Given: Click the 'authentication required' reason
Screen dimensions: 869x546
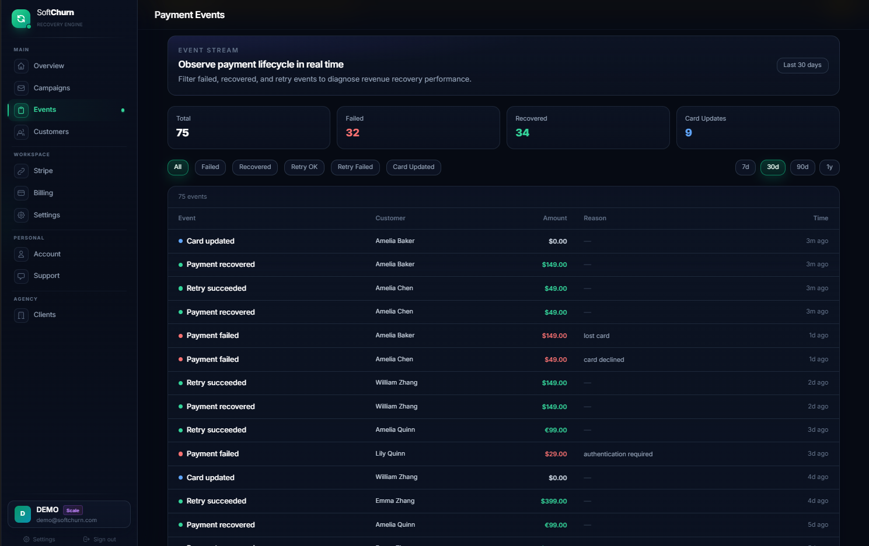Looking at the screenshot, I should 618,455.
